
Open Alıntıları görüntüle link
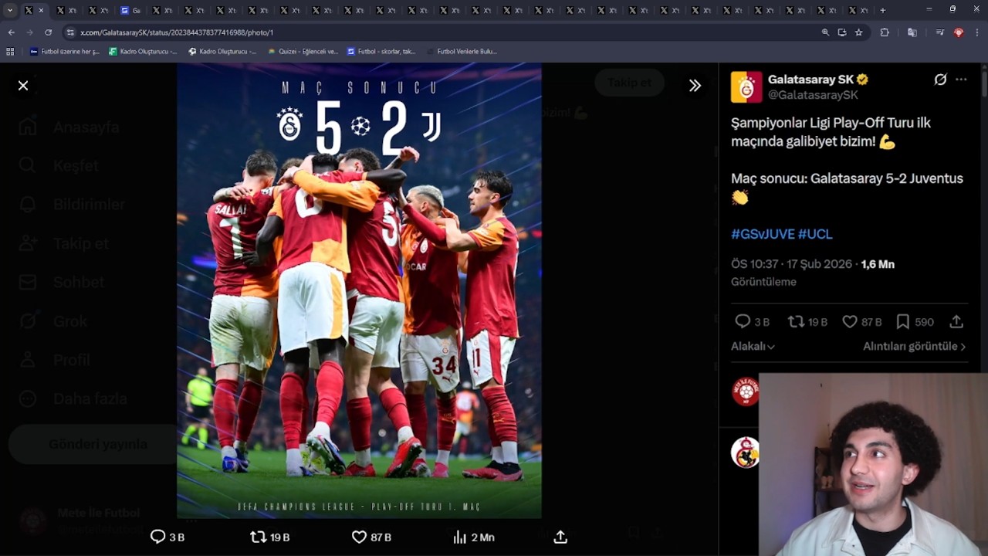point(915,347)
